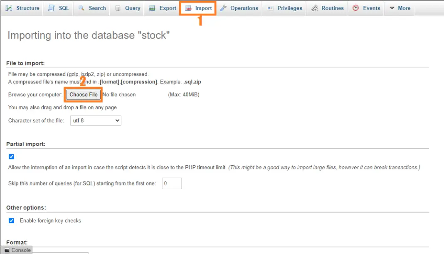Click the skip queries number field
Image resolution: width=444 pixels, height=254 pixels.
tap(171, 183)
